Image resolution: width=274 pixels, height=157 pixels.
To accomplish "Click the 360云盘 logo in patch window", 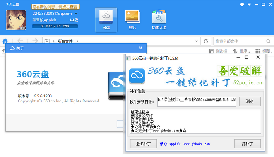I will point(137,76).
